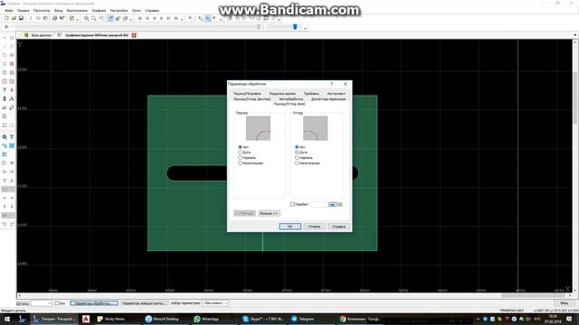This screenshot has height=325, width=579.
Task: Create a new file from the toolbar
Action: [x=6, y=18]
